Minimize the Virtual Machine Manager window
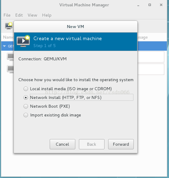This screenshot has height=178, width=169. pyautogui.click(x=138, y=5)
